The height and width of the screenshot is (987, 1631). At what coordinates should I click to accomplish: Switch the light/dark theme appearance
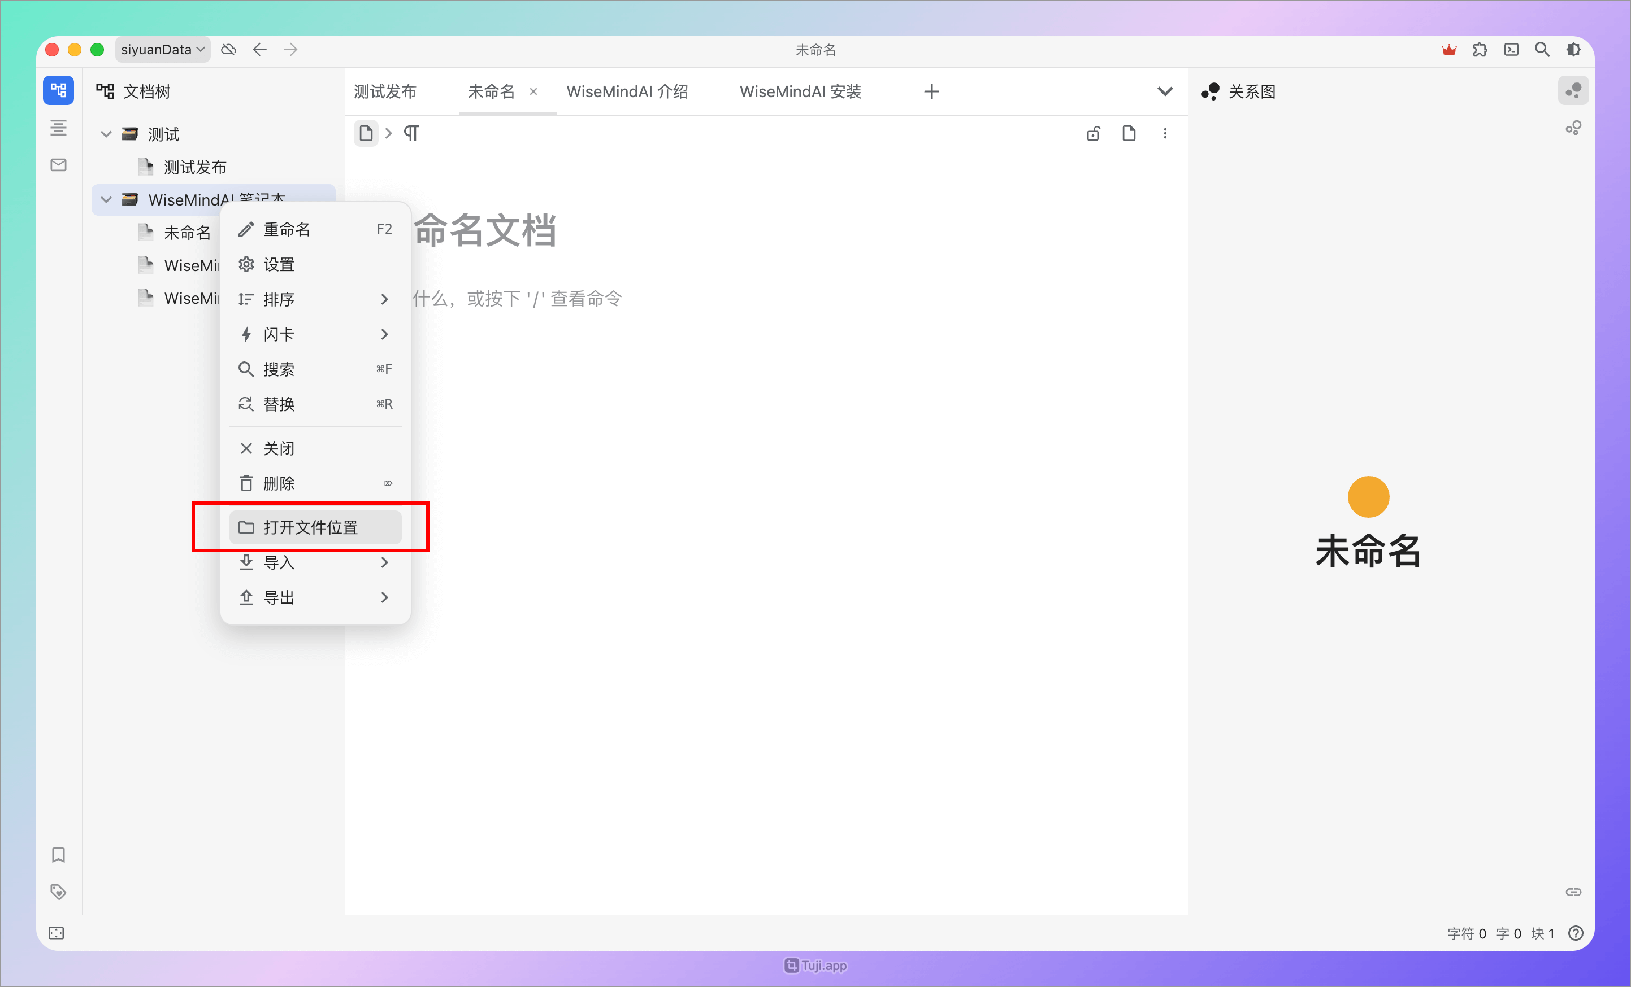pyautogui.click(x=1574, y=50)
